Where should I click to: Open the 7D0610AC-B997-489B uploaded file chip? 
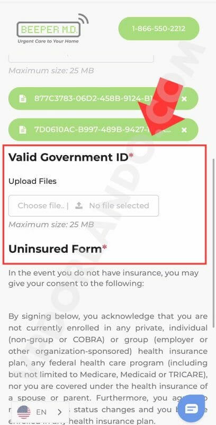coord(103,130)
